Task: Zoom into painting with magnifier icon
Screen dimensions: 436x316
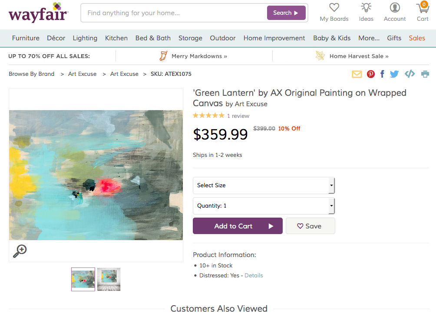Action: (20, 251)
